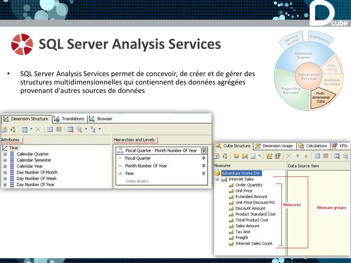This screenshot has width=351, height=263.
Task: Click the Adventure Works DW cube icon
Action: point(217,173)
